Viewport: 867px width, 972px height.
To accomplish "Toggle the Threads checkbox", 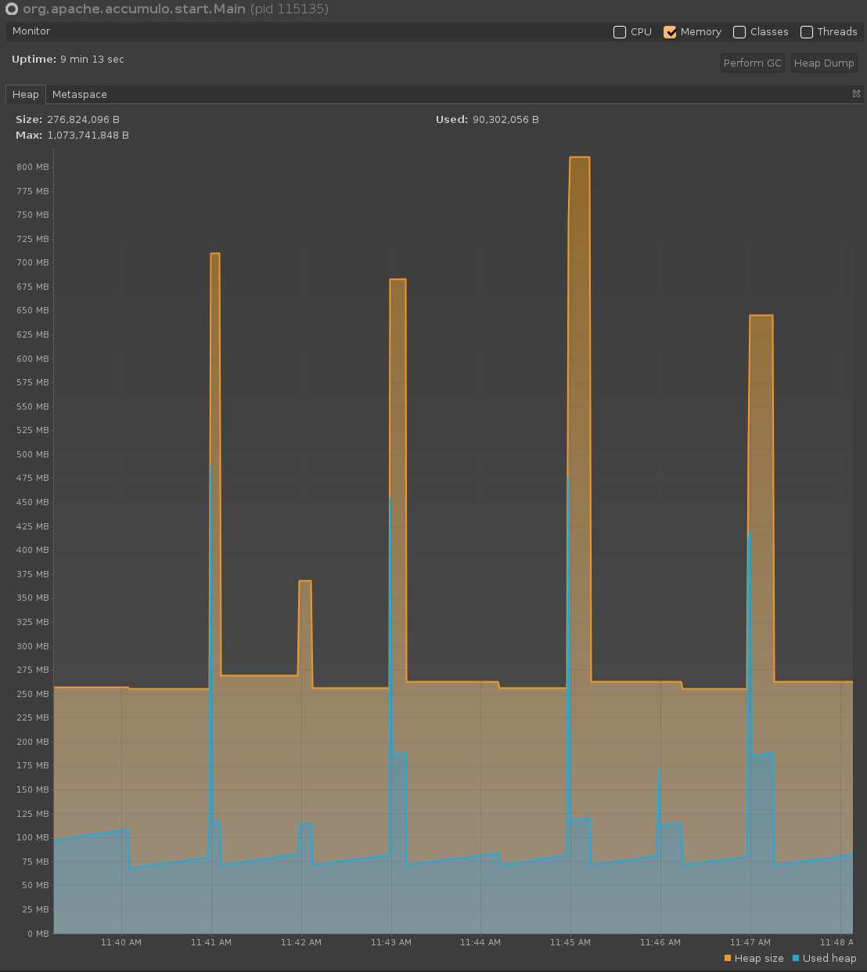I will (807, 32).
